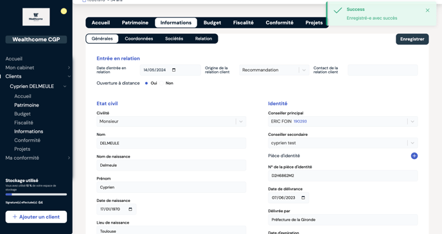This screenshot has width=442, height=234.
Task: Switch to the Coordonnées sub-tab
Action: click(x=139, y=39)
